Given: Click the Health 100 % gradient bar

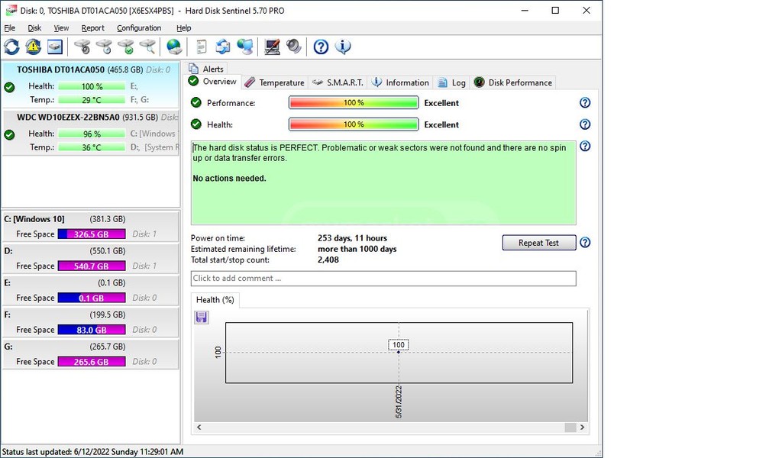Looking at the screenshot, I should [x=354, y=124].
